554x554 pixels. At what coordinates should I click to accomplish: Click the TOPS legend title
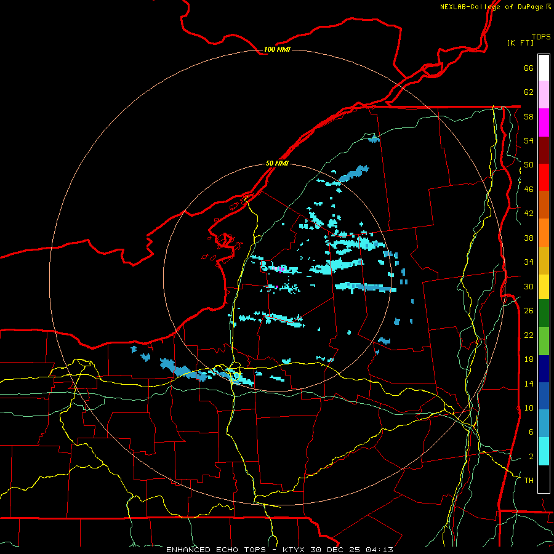pyautogui.click(x=541, y=37)
